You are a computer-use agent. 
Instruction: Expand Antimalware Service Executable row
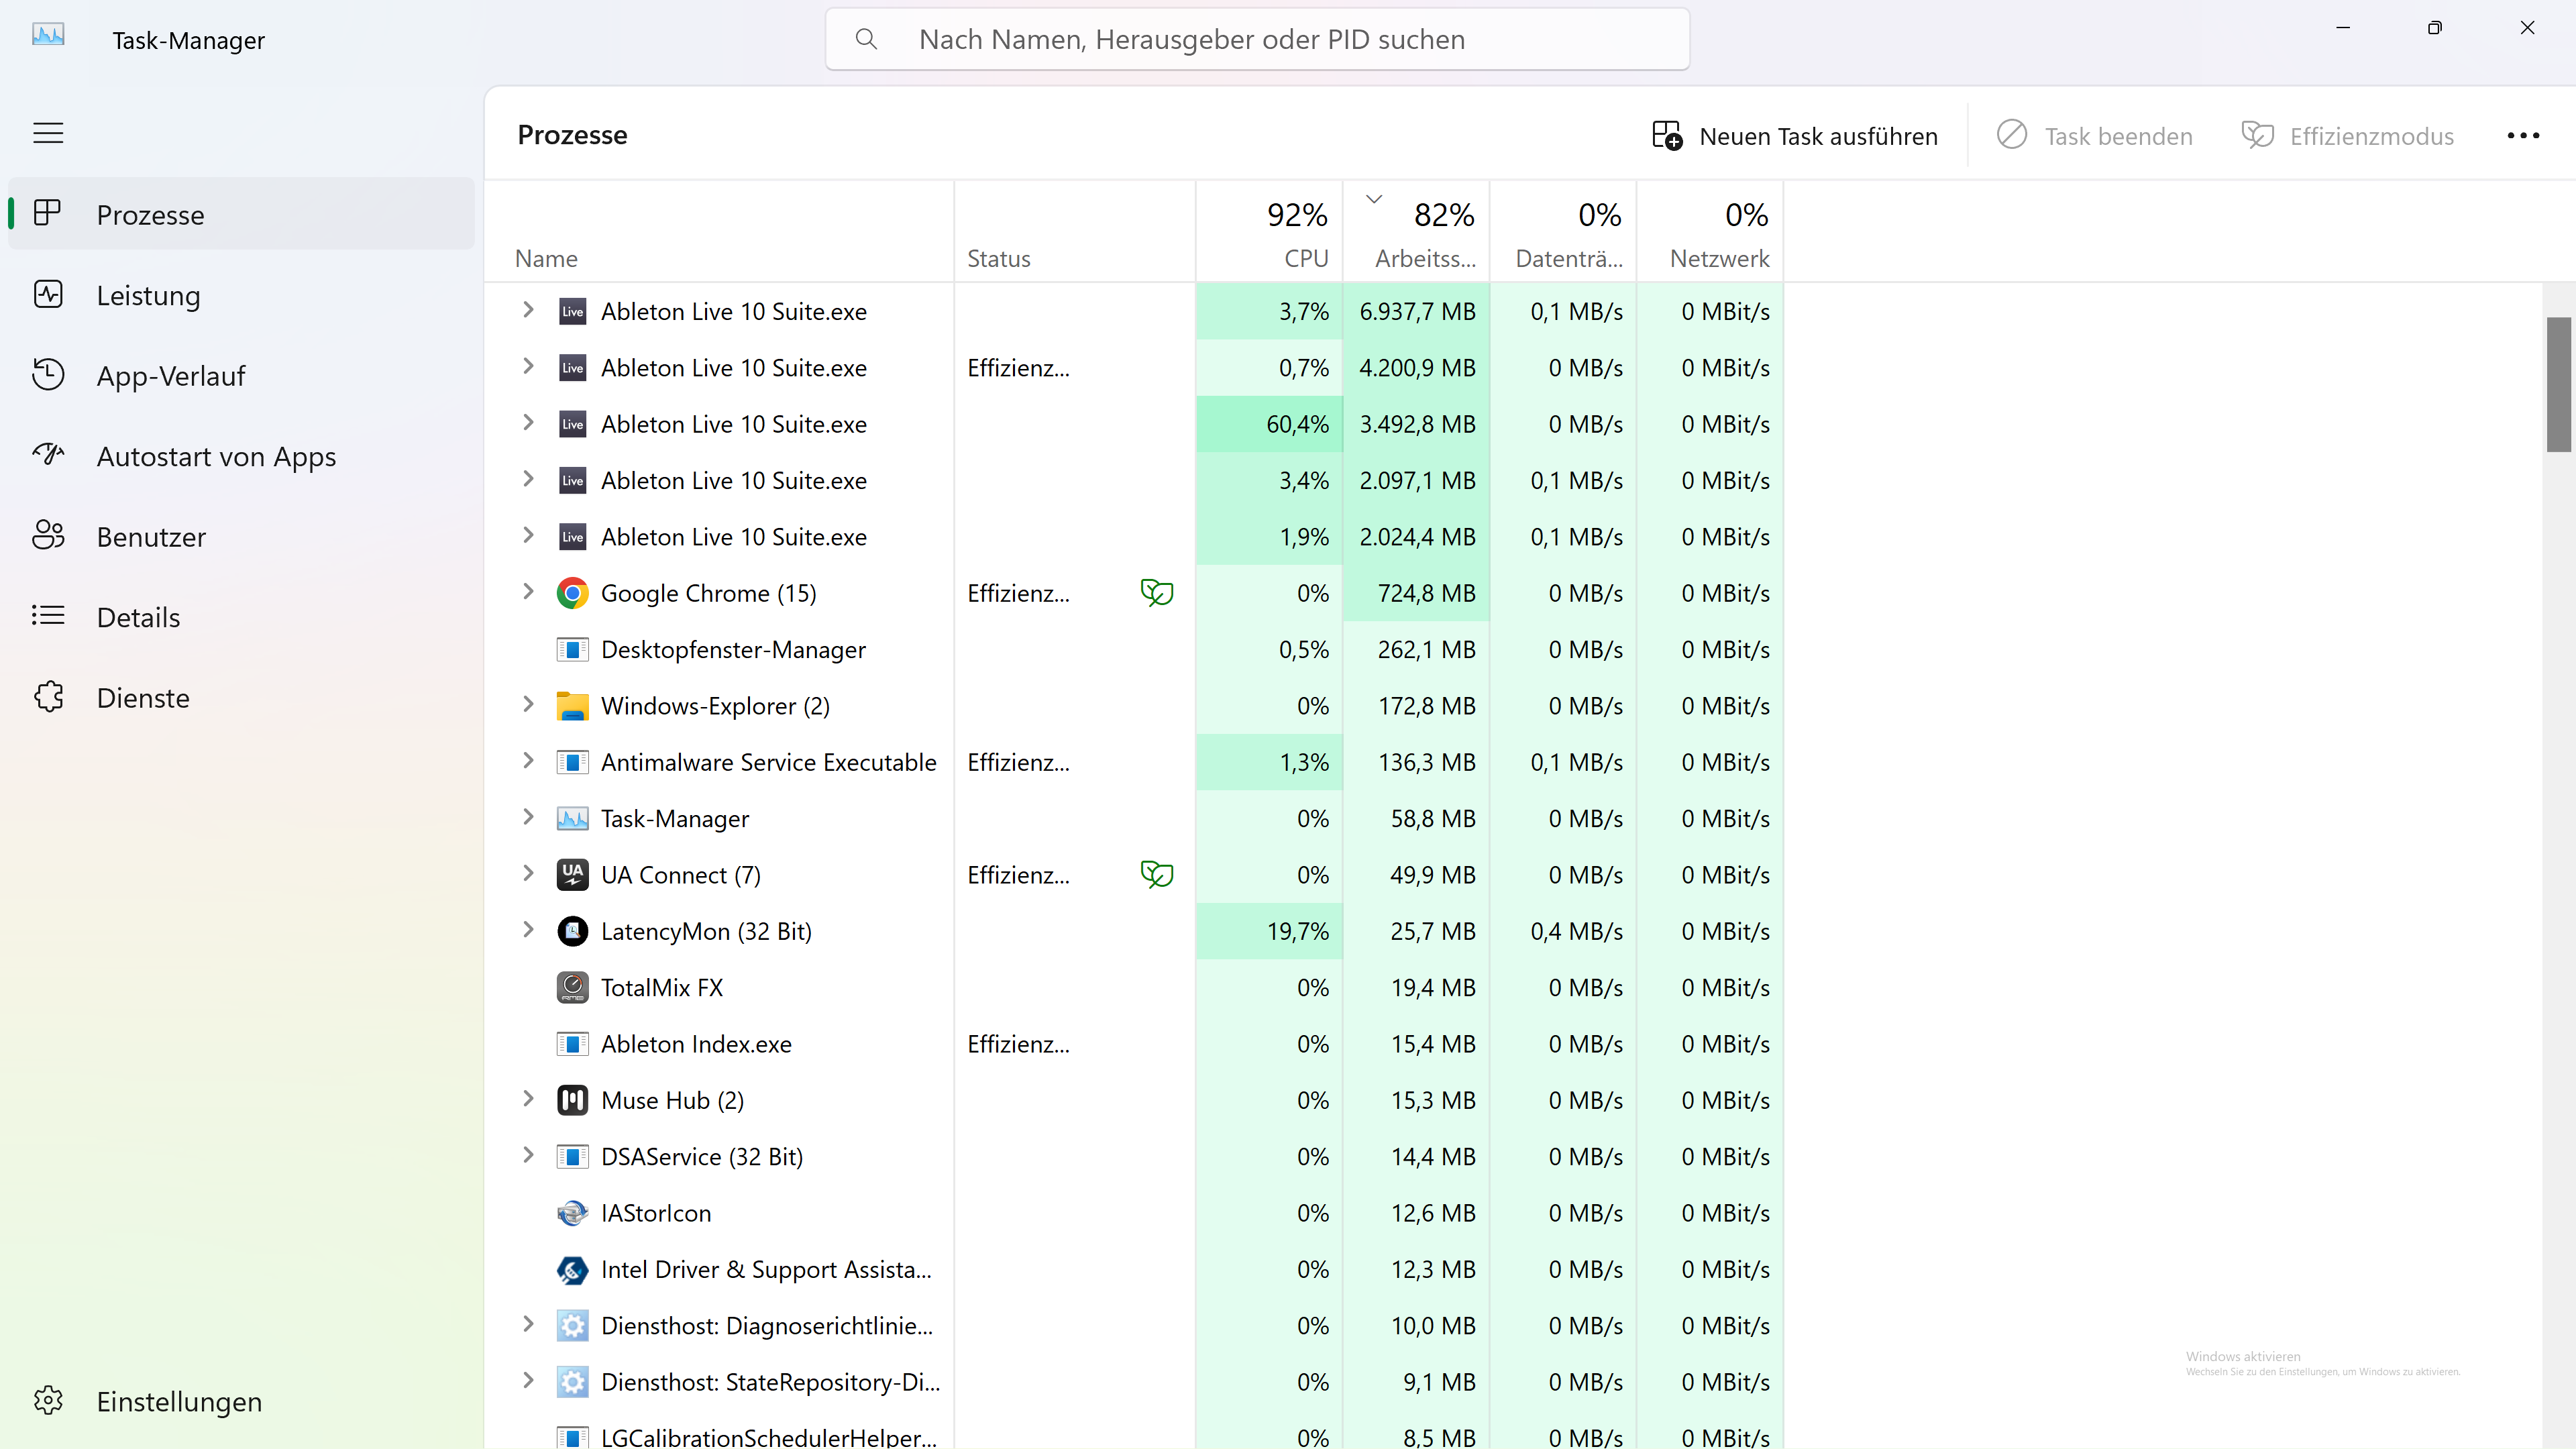(x=528, y=761)
